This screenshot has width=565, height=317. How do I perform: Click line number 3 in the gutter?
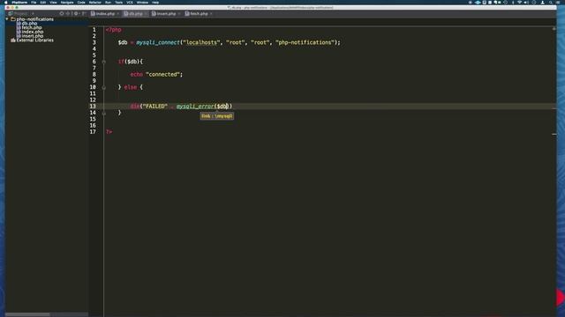94,42
